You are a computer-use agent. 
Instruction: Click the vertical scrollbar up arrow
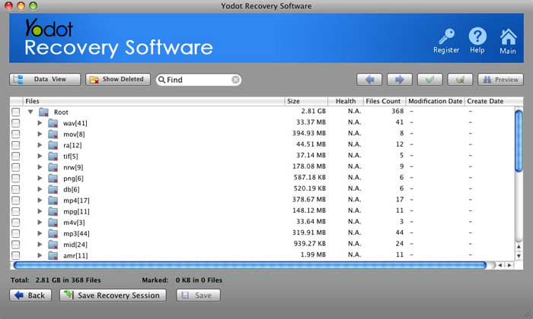coord(519,247)
